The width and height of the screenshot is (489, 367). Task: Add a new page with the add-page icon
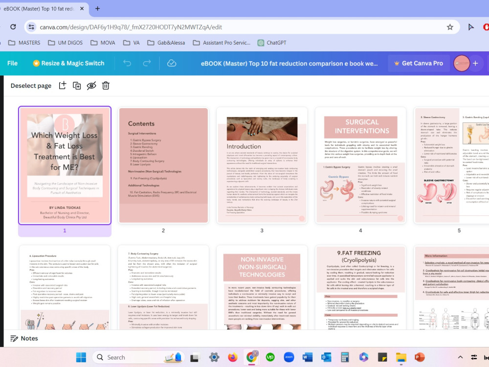pos(63,86)
